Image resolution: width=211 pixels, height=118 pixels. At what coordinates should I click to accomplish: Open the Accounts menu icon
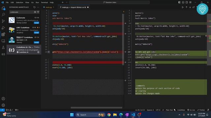(3, 99)
